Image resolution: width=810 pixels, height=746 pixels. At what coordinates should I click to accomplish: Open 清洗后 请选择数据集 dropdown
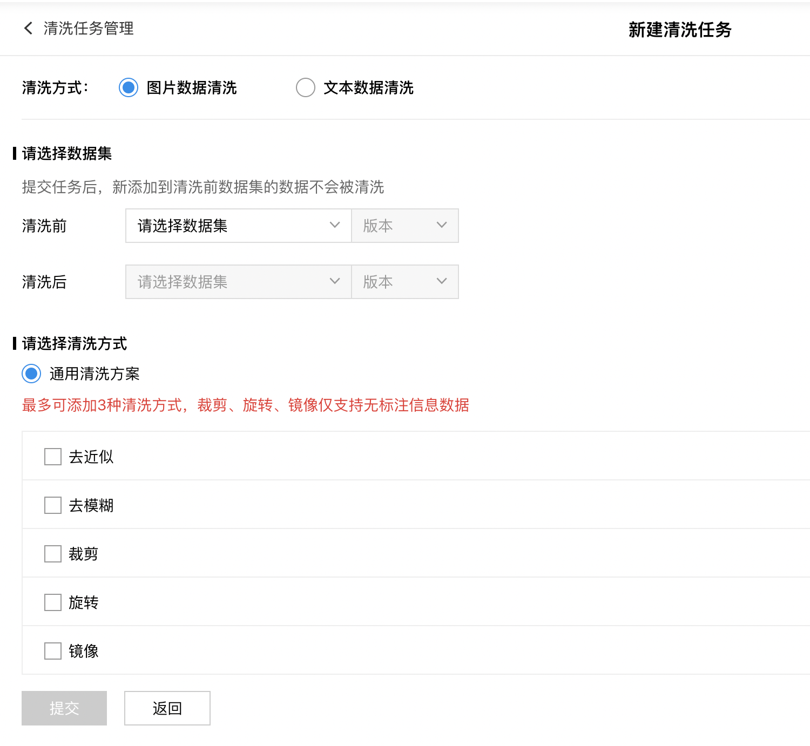pos(238,282)
